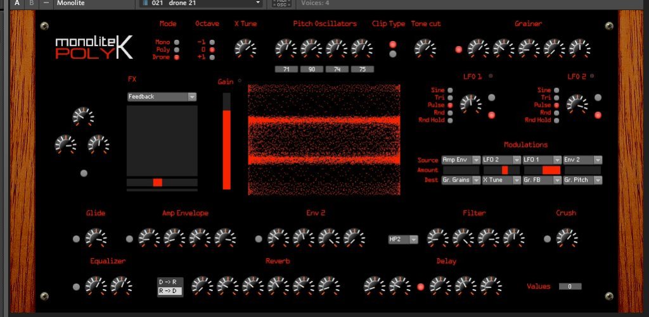This screenshot has height=317, width=649.
Task: Switch to the B patch slot tab
Action: click(x=32, y=3)
